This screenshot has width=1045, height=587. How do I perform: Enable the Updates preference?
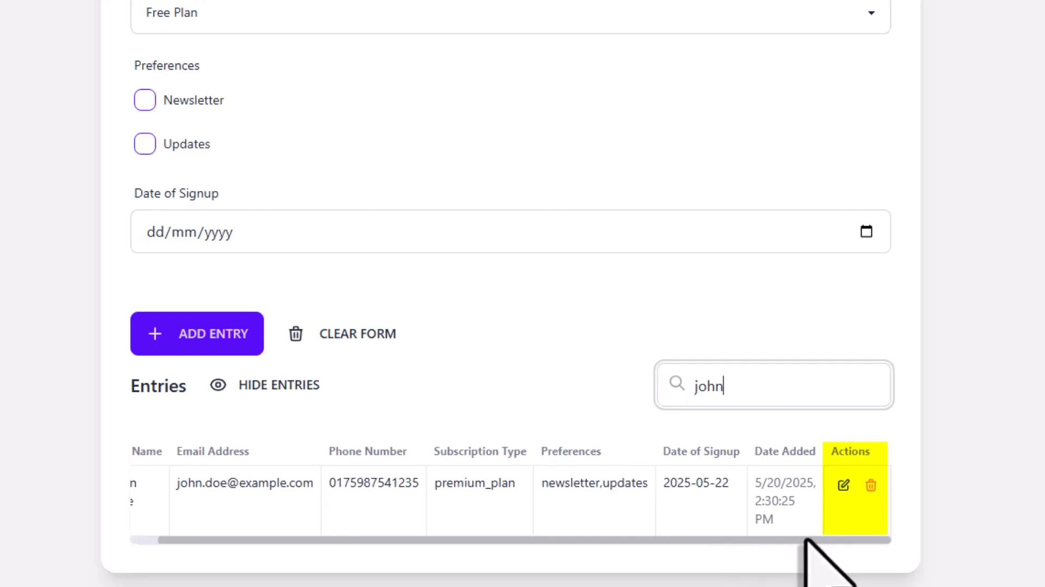145,143
